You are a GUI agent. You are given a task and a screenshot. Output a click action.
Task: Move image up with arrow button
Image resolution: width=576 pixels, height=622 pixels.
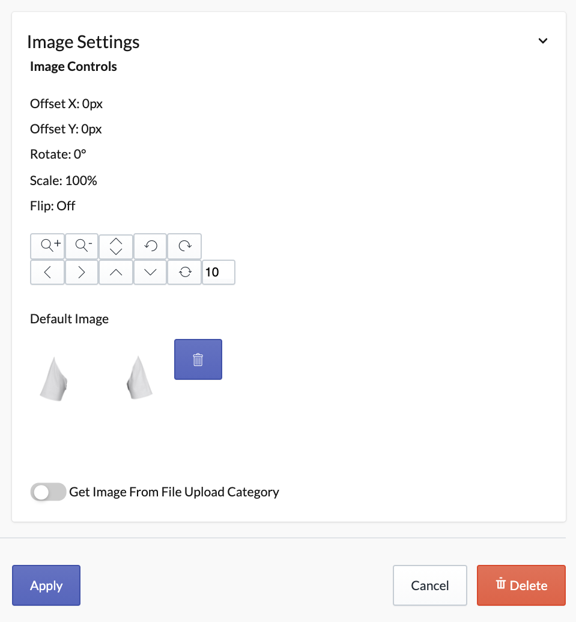[116, 272]
